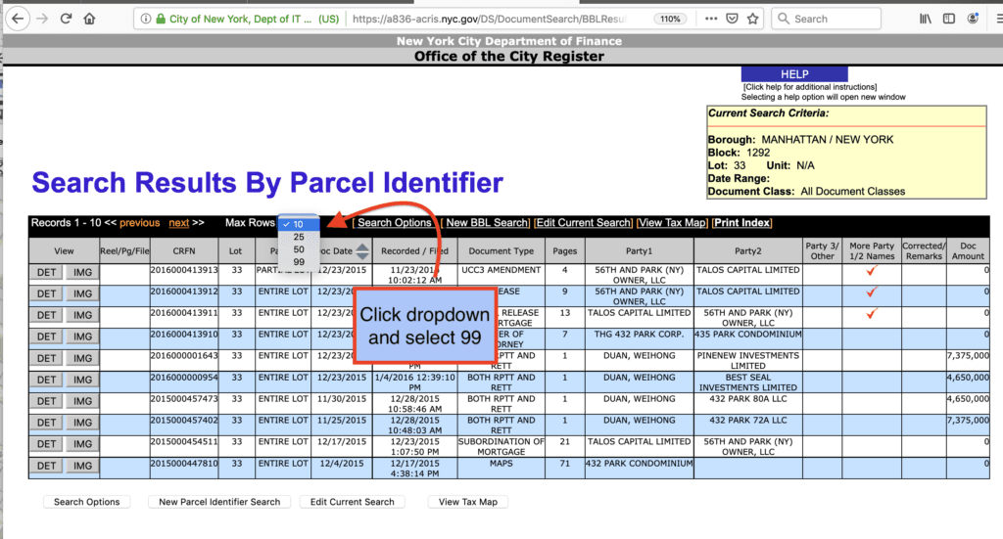Choose 50 from the Max Rows list

click(x=299, y=249)
